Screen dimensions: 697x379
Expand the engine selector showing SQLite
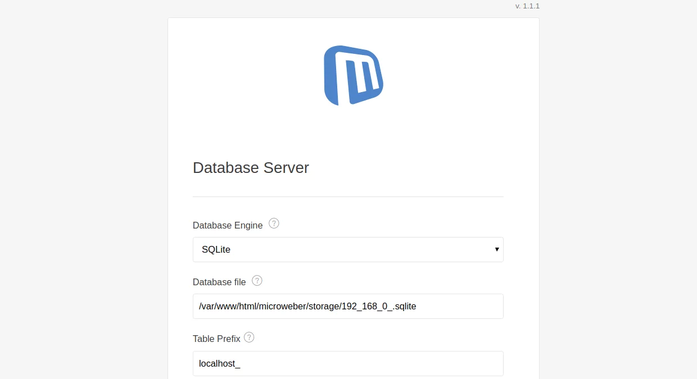click(x=348, y=249)
